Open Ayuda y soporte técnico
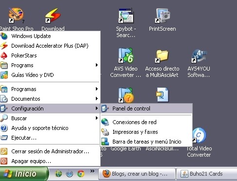 50,128
